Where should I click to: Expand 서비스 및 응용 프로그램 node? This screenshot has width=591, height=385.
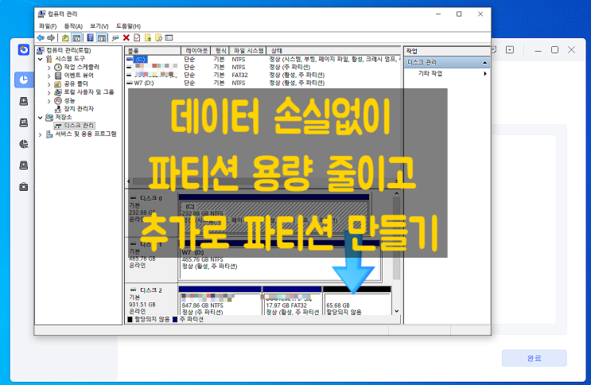[x=41, y=134]
